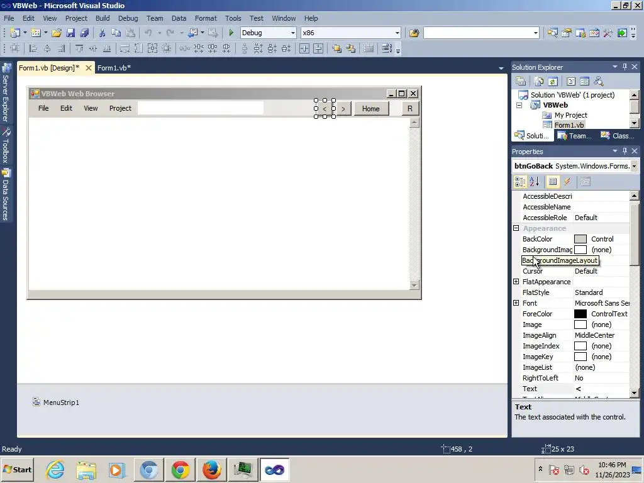Click the Solution Explorer toolbar icon at top right
This screenshot has height=483, width=644.
tap(552, 33)
